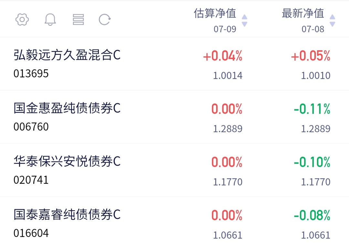Tap the -0.11% latest change value
The height and width of the screenshot is (247, 349).
312,109
